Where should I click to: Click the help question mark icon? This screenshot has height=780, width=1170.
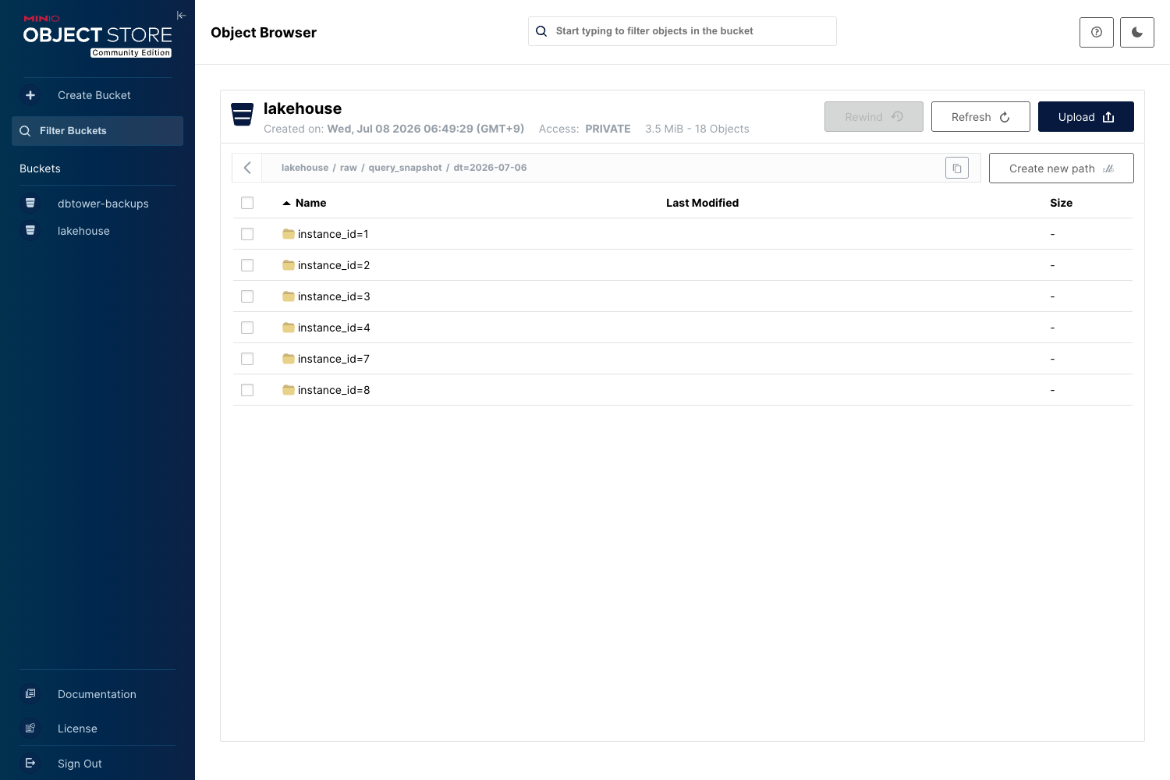point(1097,32)
